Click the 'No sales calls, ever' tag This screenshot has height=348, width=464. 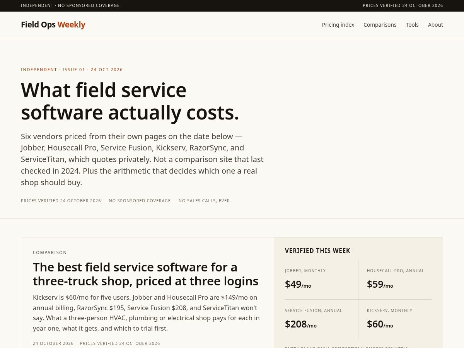coord(204,201)
